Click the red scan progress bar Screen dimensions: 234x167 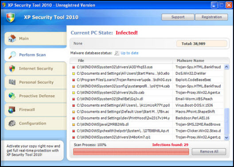pos(131,151)
